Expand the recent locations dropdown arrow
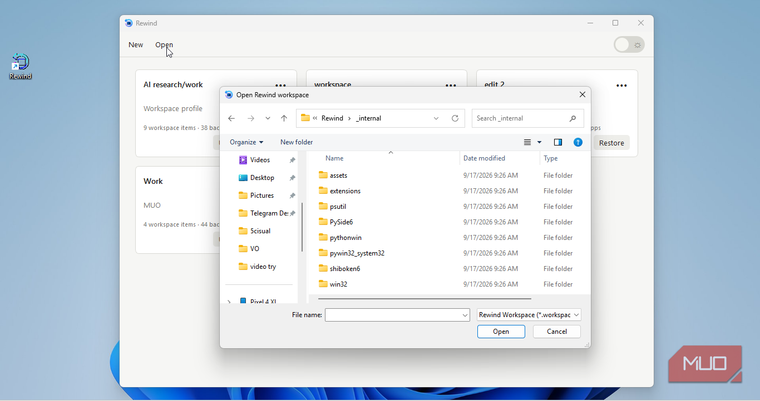The width and height of the screenshot is (760, 401). tap(268, 118)
